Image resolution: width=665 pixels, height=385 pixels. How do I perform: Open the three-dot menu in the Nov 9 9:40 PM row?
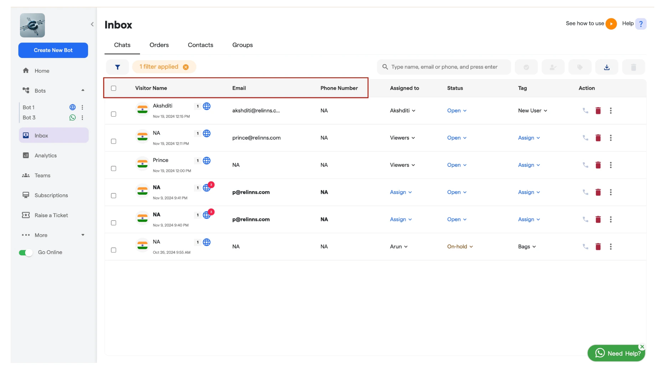pos(610,219)
